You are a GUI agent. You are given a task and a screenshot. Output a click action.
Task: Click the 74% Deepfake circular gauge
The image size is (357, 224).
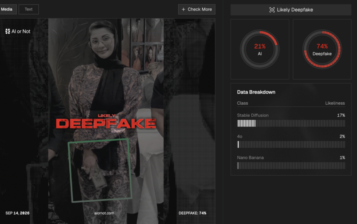tap(322, 49)
